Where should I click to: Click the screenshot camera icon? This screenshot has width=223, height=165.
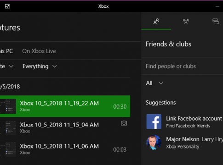click(124, 123)
